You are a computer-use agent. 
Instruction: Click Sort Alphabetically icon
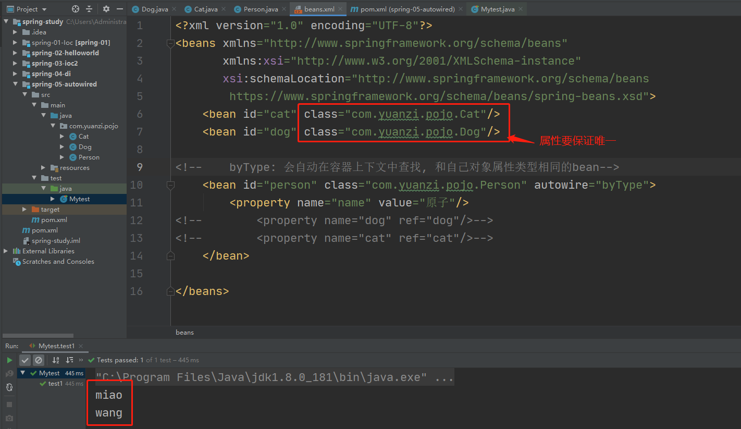[x=56, y=360]
